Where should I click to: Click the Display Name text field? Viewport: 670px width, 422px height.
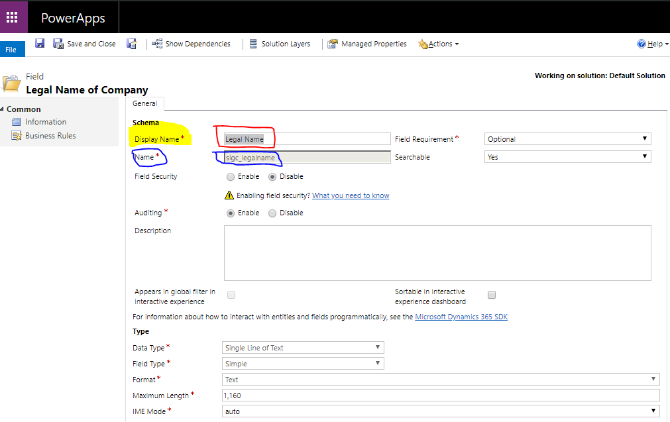307,139
